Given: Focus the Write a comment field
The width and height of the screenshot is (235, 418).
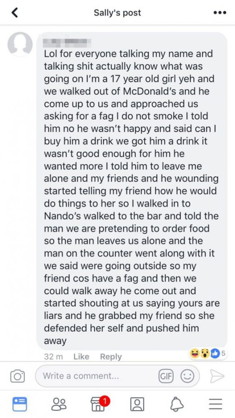Looking at the screenshot, I should pyautogui.click(x=117, y=376).
